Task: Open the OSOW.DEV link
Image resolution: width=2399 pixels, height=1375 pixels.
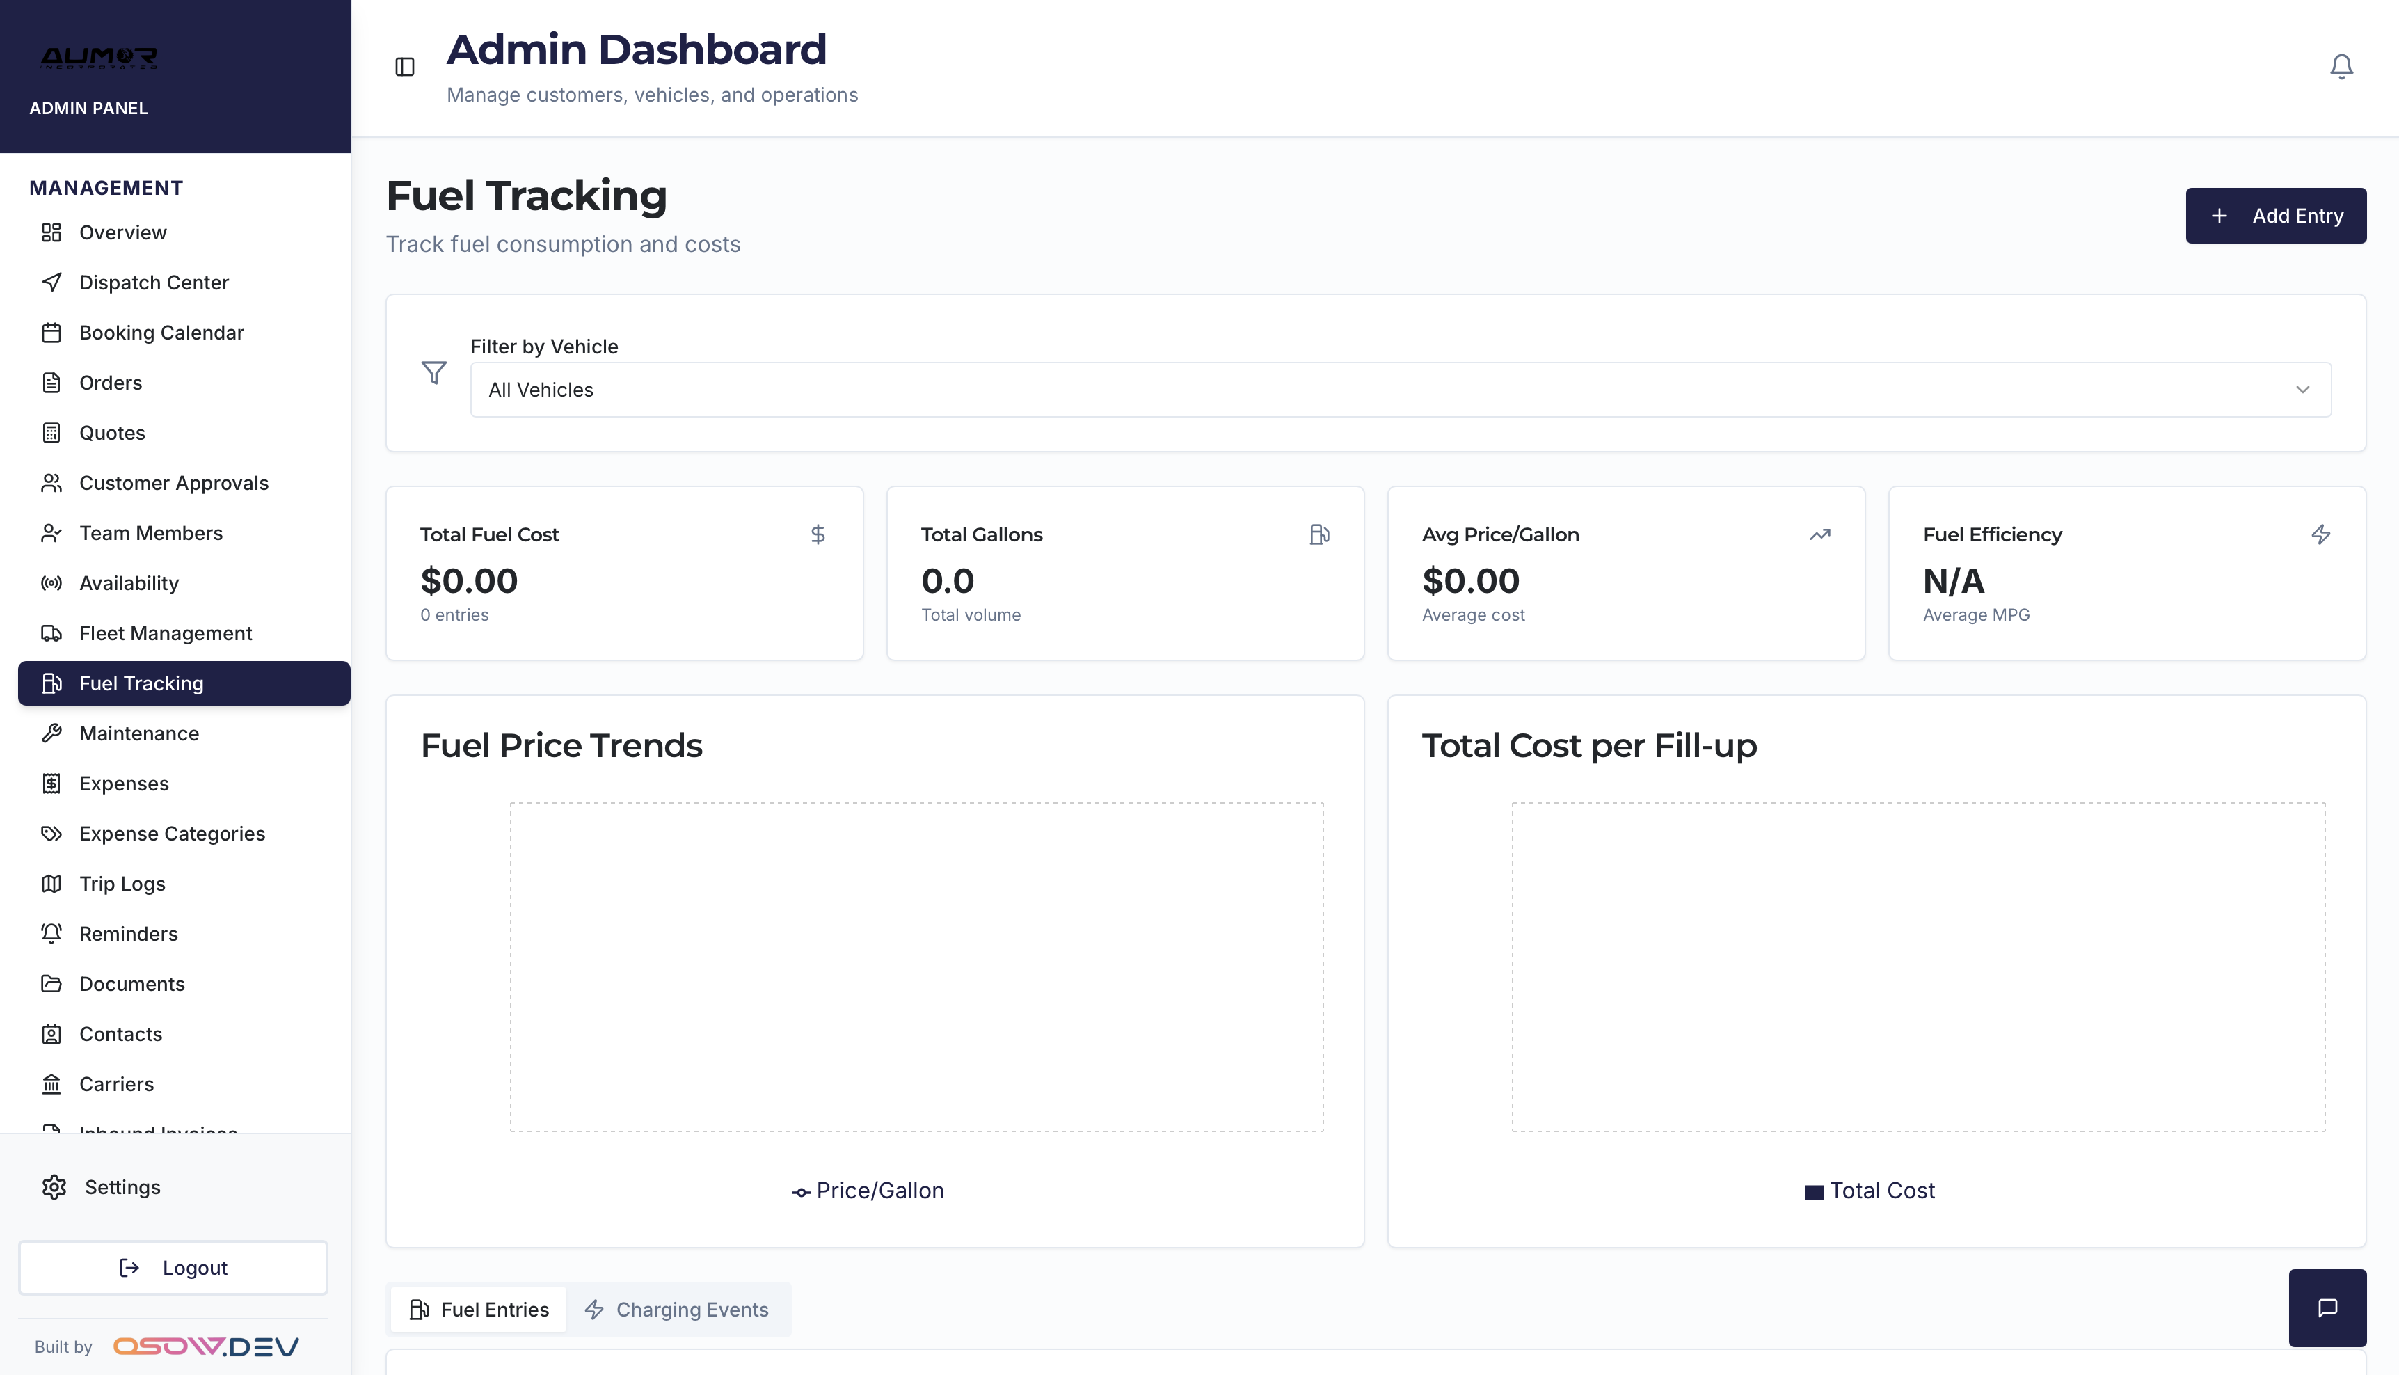Action: [x=206, y=1346]
